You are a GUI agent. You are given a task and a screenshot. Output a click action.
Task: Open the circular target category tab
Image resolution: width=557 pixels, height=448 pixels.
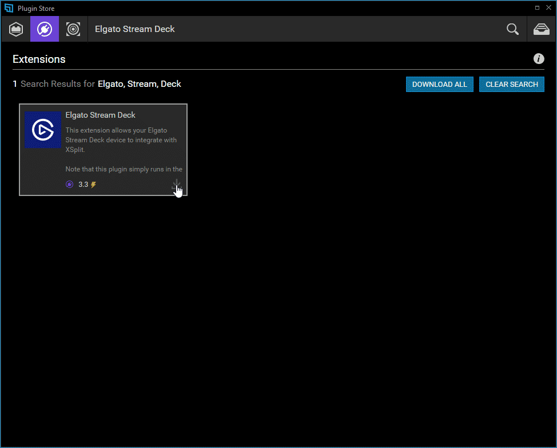pos(73,29)
